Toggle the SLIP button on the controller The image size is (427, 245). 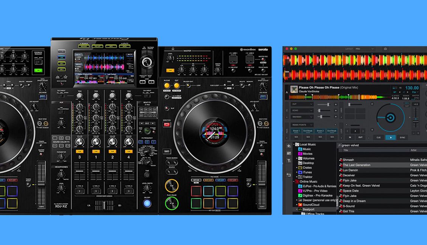[x=167, y=108]
